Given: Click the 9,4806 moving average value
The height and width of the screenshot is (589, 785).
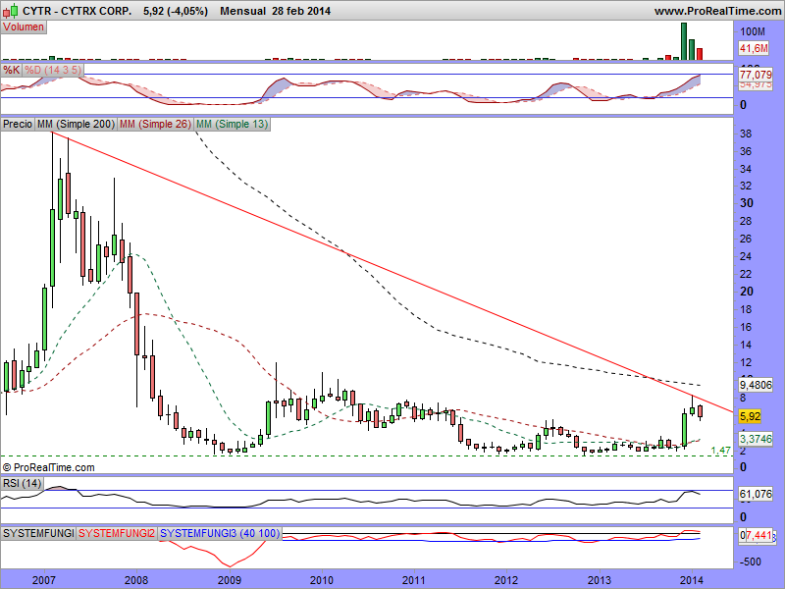Looking at the screenshot, I should 756,385.
